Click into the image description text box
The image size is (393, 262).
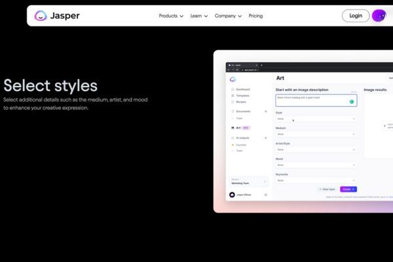tap(316, 100)
